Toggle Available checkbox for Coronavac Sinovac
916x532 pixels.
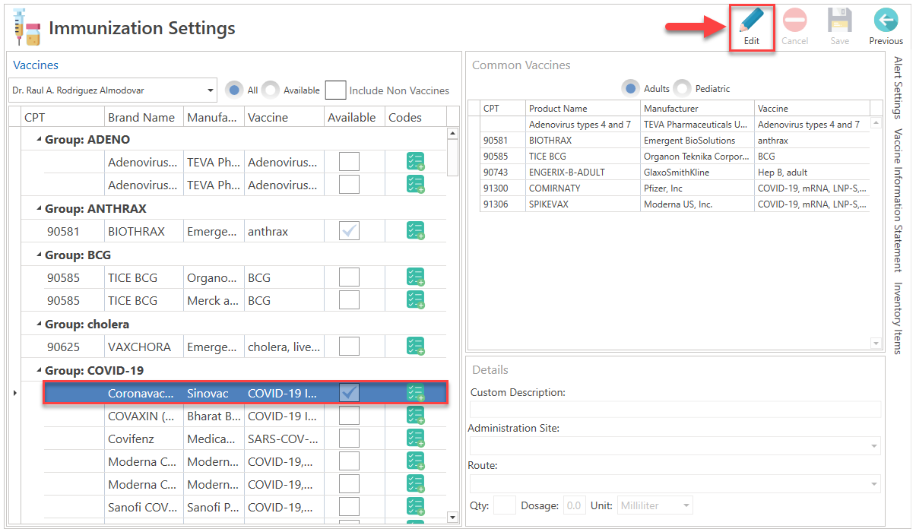[x=349, y=393]
